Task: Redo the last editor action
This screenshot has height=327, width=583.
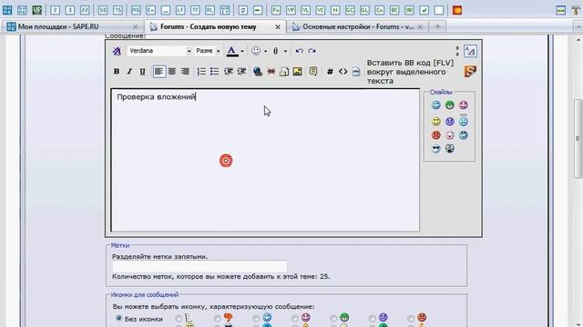Action: pyautogui.click(x=312, y=51)
